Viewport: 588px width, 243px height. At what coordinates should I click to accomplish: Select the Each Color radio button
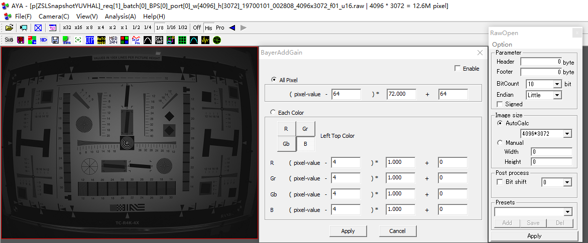coord(274,112)
